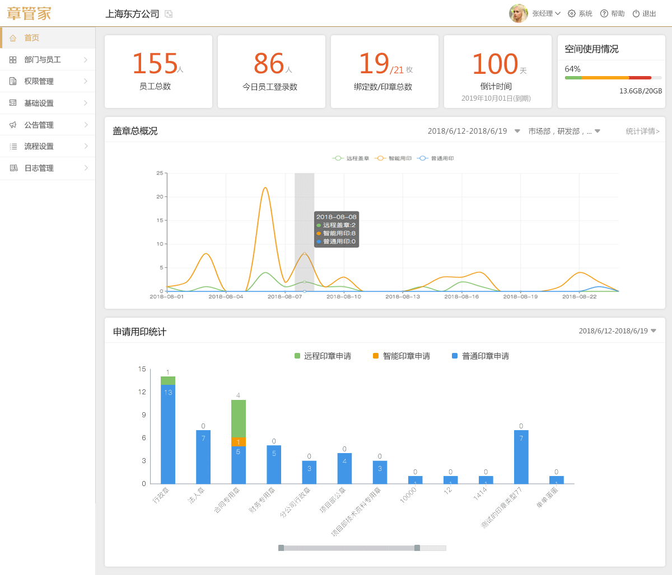The height and width of the screenshot is (575, 672).
Task: Toggle 远程盖章 series in line chart legend
Action: 351,158
